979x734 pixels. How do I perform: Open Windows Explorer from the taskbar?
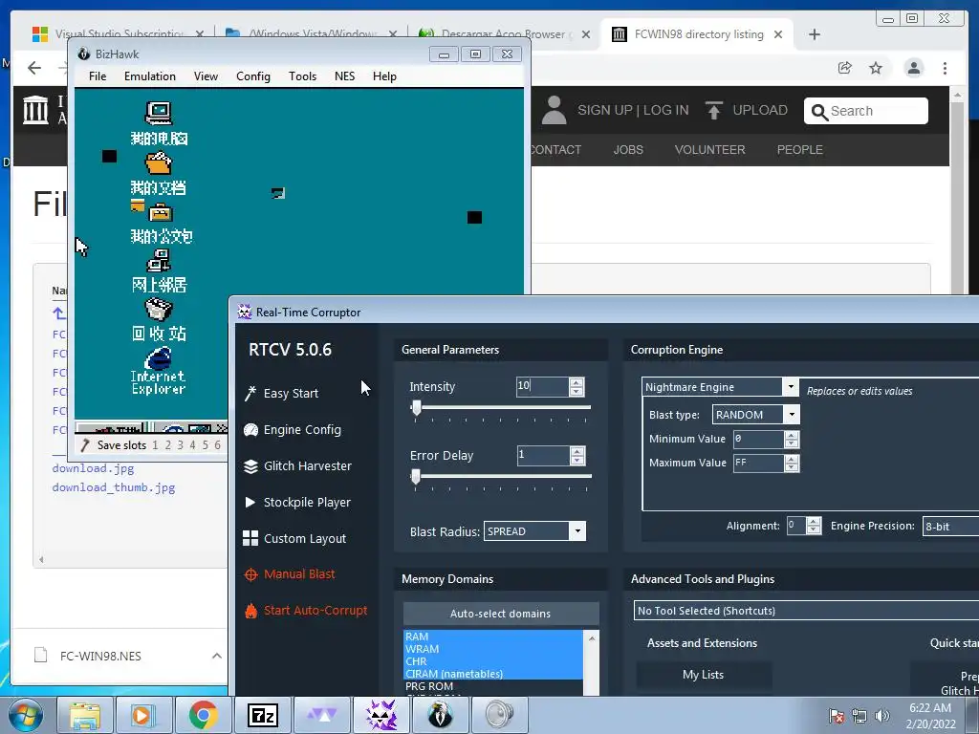[x=85, y=715]
